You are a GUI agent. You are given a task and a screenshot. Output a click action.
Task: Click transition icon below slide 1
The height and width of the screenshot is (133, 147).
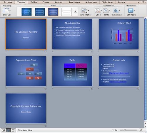46,51
